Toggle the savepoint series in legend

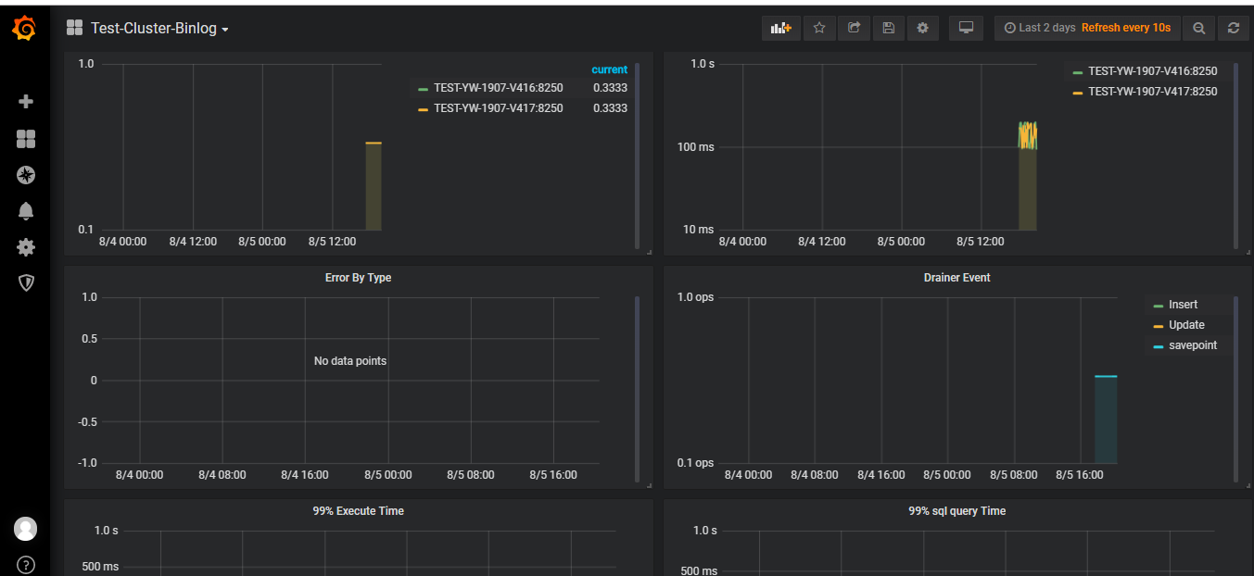[x=1192, y=345]
